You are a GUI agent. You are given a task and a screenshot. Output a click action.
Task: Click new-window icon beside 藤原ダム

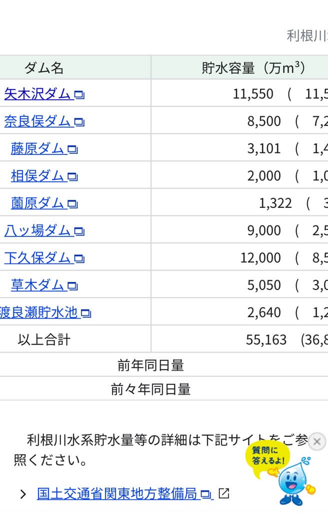coord(72,150)
